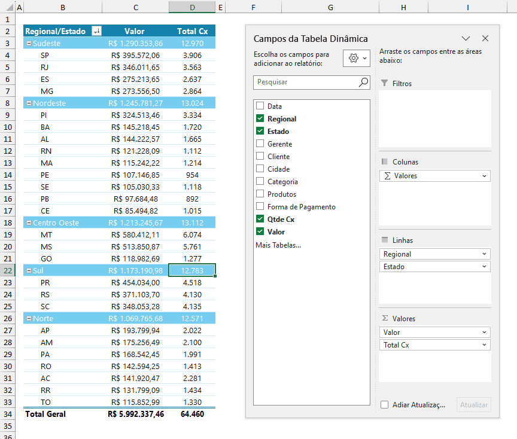The image size is (517, 439).
Task: Select the PR state cell
Action: 63,283
